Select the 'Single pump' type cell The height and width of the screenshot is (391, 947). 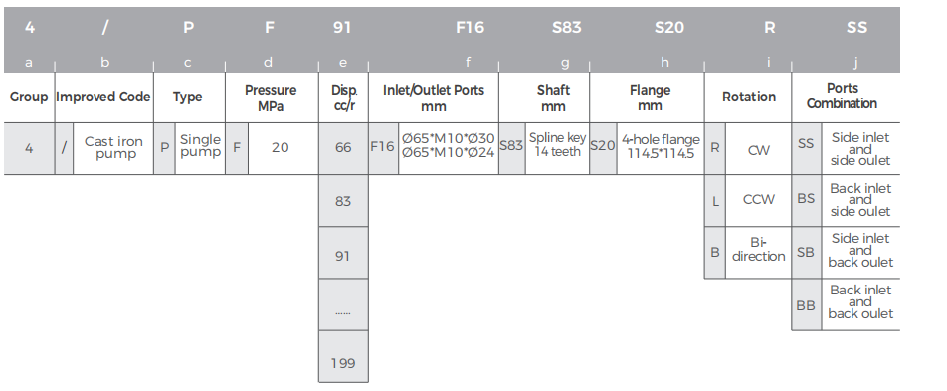point(200,146)
